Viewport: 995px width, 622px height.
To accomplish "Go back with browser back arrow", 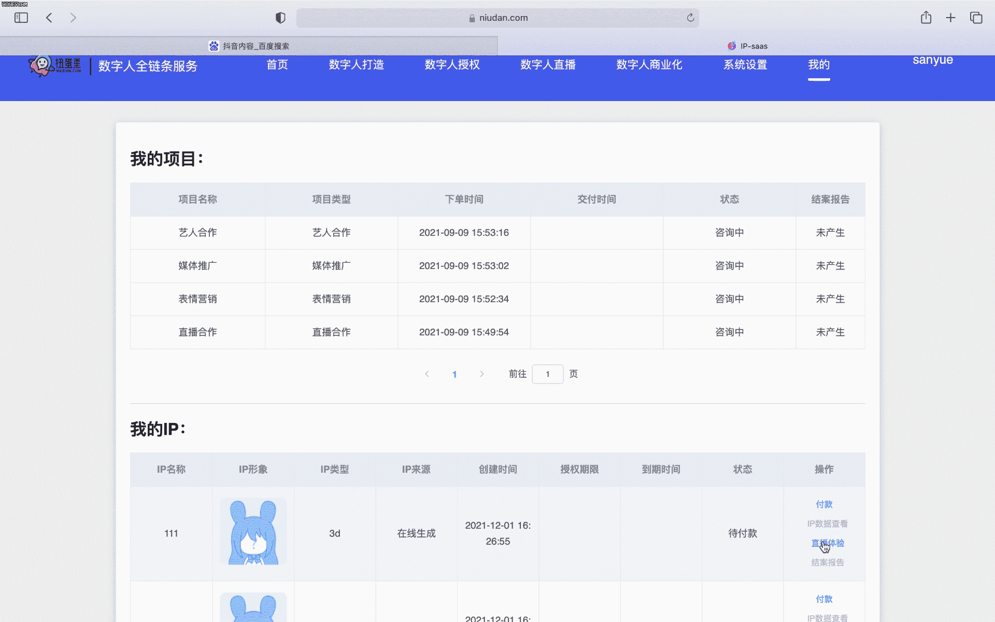I will point(49,18).
